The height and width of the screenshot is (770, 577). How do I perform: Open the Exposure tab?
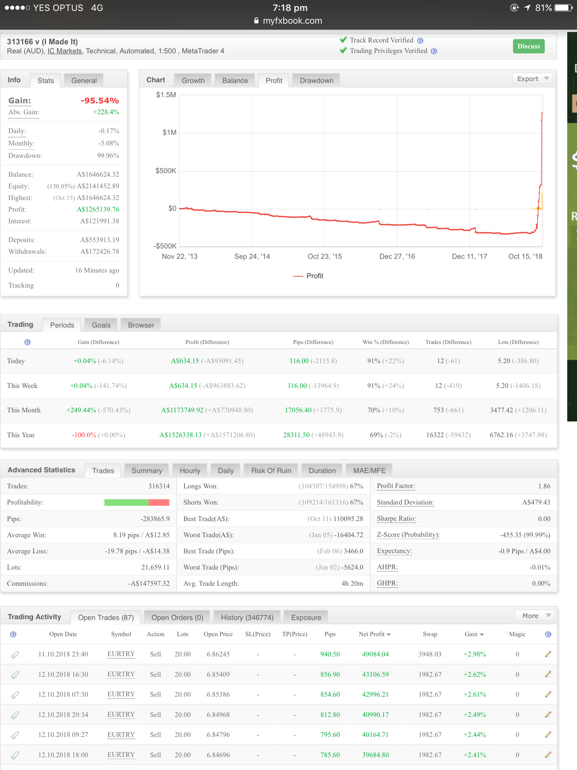click(x=306, y=617)
